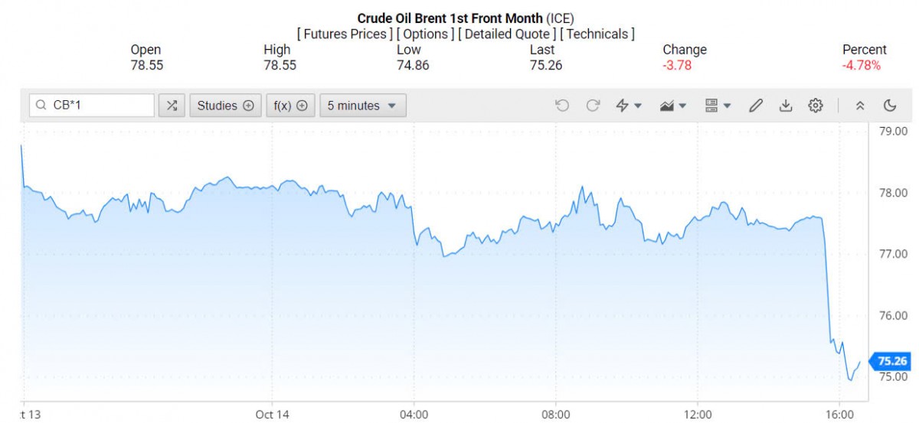Open the Detailed Quote link
This screenshot has width=919, height=423.
pos(508,34)
